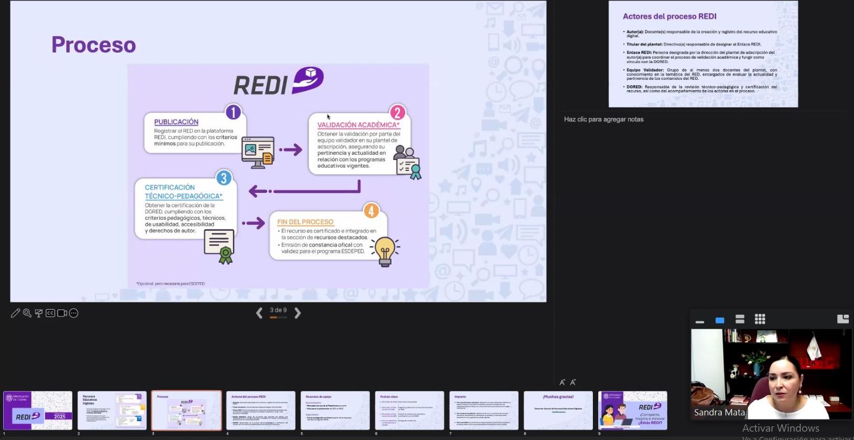Go to the previous slide arrow

(x=259, y=313)
